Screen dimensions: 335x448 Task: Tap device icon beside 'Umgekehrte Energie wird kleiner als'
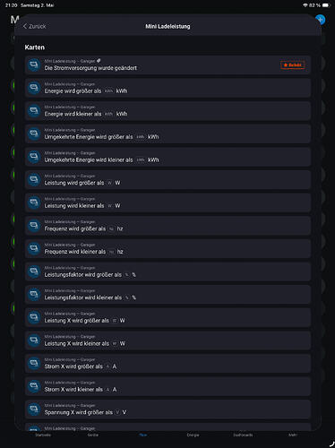click(x=34, y=157)
